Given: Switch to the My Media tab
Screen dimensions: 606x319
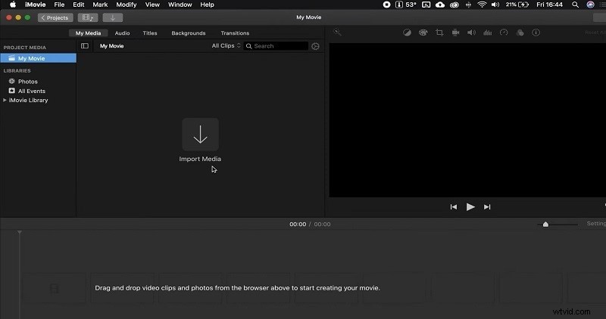Looking at the screenshot, I should click(88, 33).
